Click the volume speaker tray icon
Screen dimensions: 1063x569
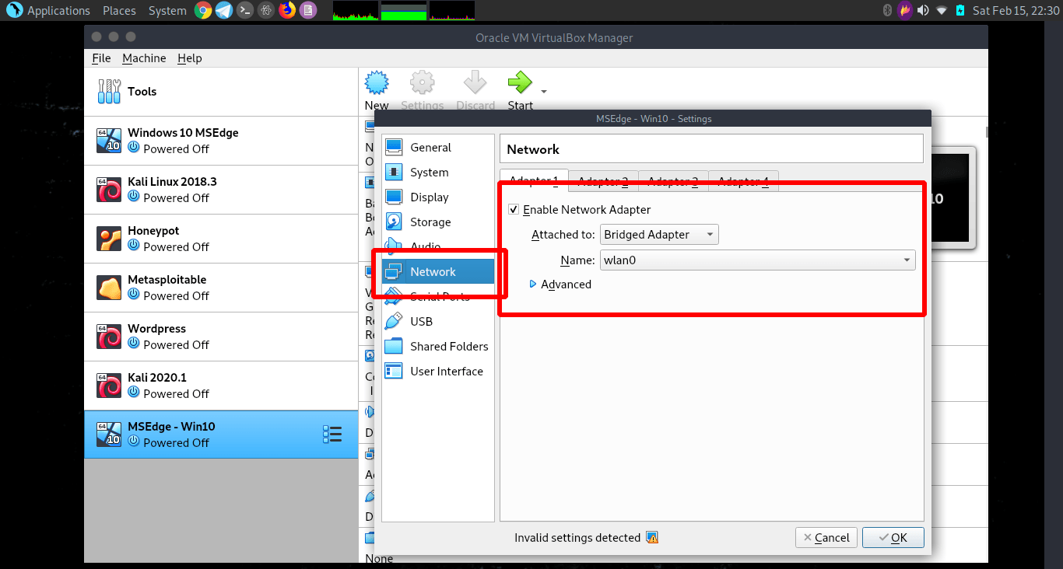point(923,10)
